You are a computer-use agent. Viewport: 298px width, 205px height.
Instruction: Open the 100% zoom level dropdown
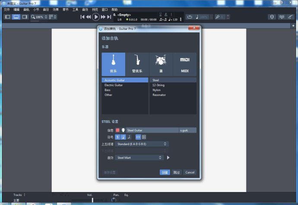point(39,17)
